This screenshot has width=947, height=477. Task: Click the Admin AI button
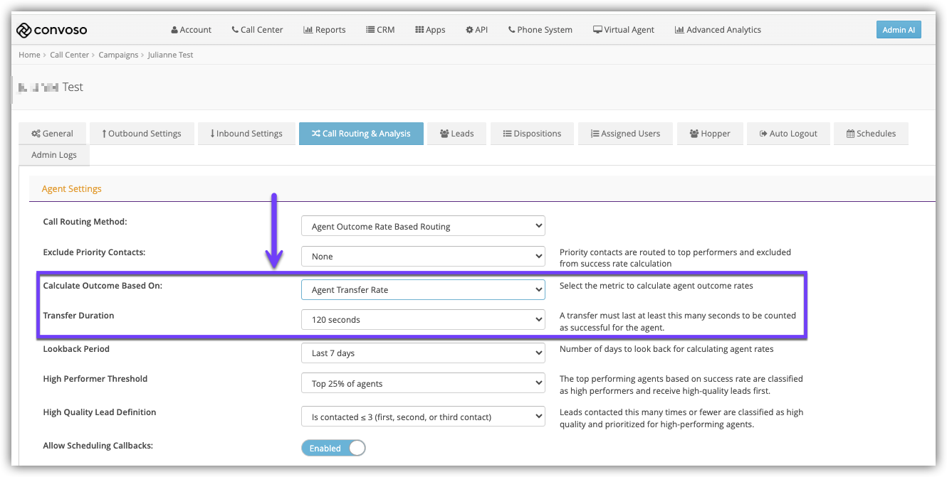point(899,30)
